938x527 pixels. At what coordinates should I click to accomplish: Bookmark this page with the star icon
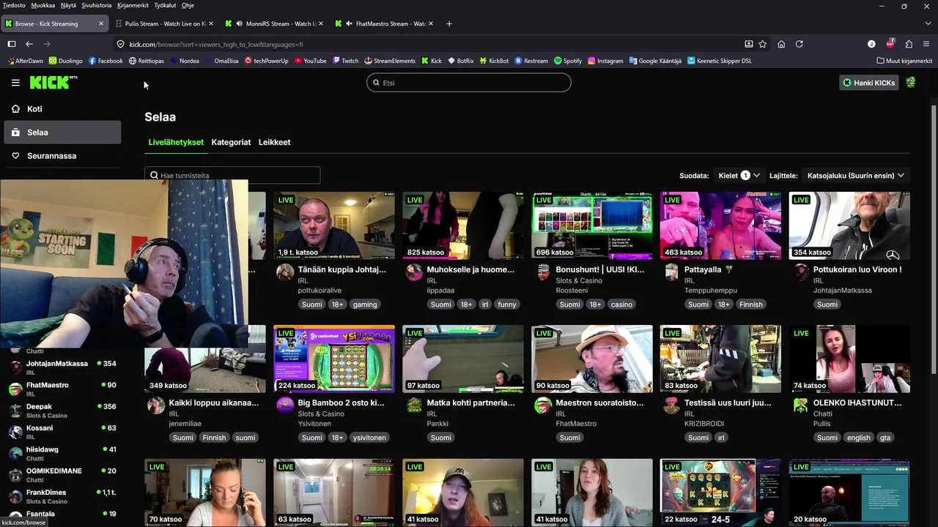(x=763, y=44)
